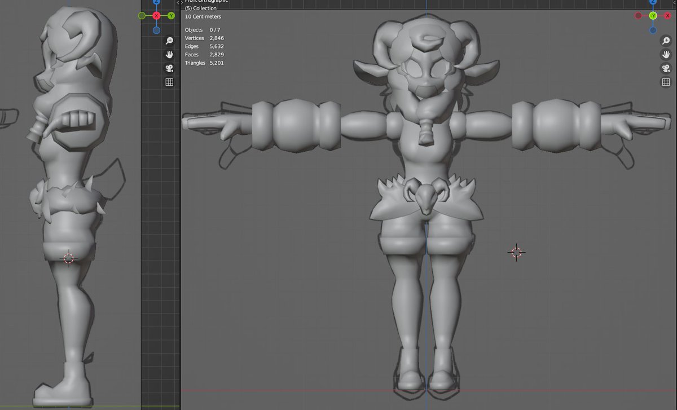Select the hand pan icon in the right viewport
Viewport: 677px width, 410px height.
pyautogui.click(x=665, y=55)
